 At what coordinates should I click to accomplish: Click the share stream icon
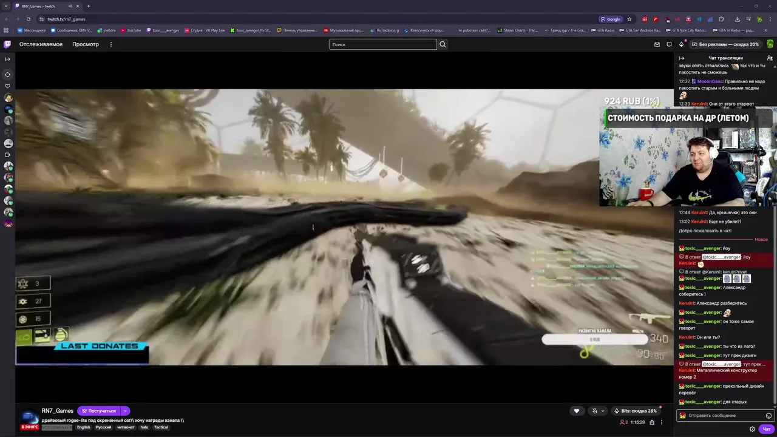click(652, 422)
